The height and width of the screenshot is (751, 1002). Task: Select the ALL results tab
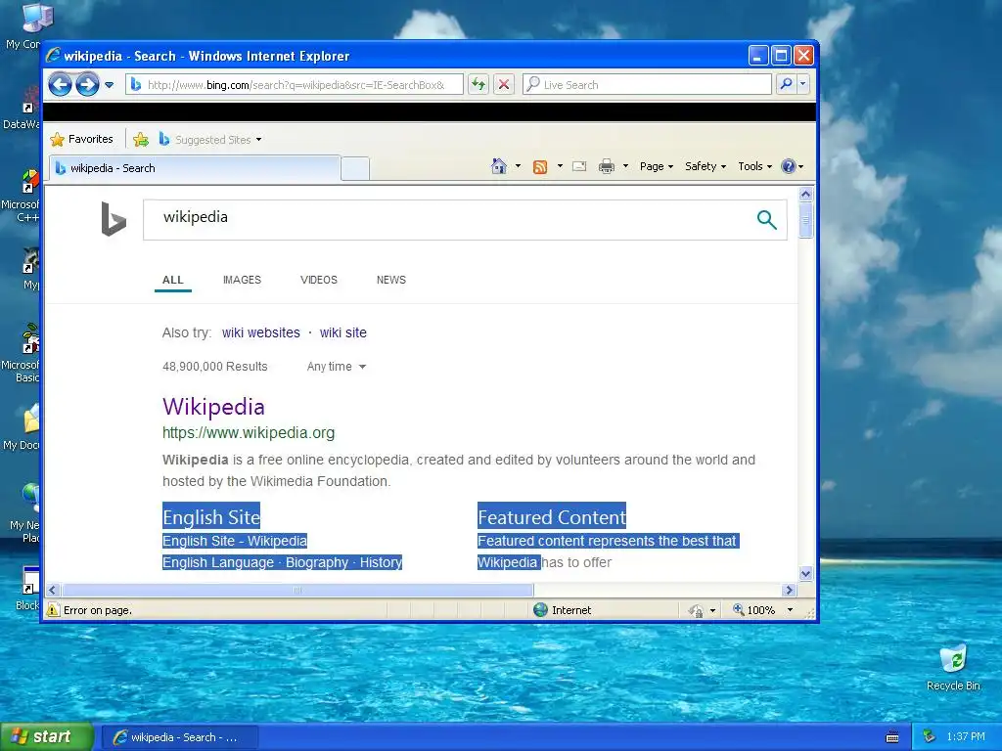(172, 280)
